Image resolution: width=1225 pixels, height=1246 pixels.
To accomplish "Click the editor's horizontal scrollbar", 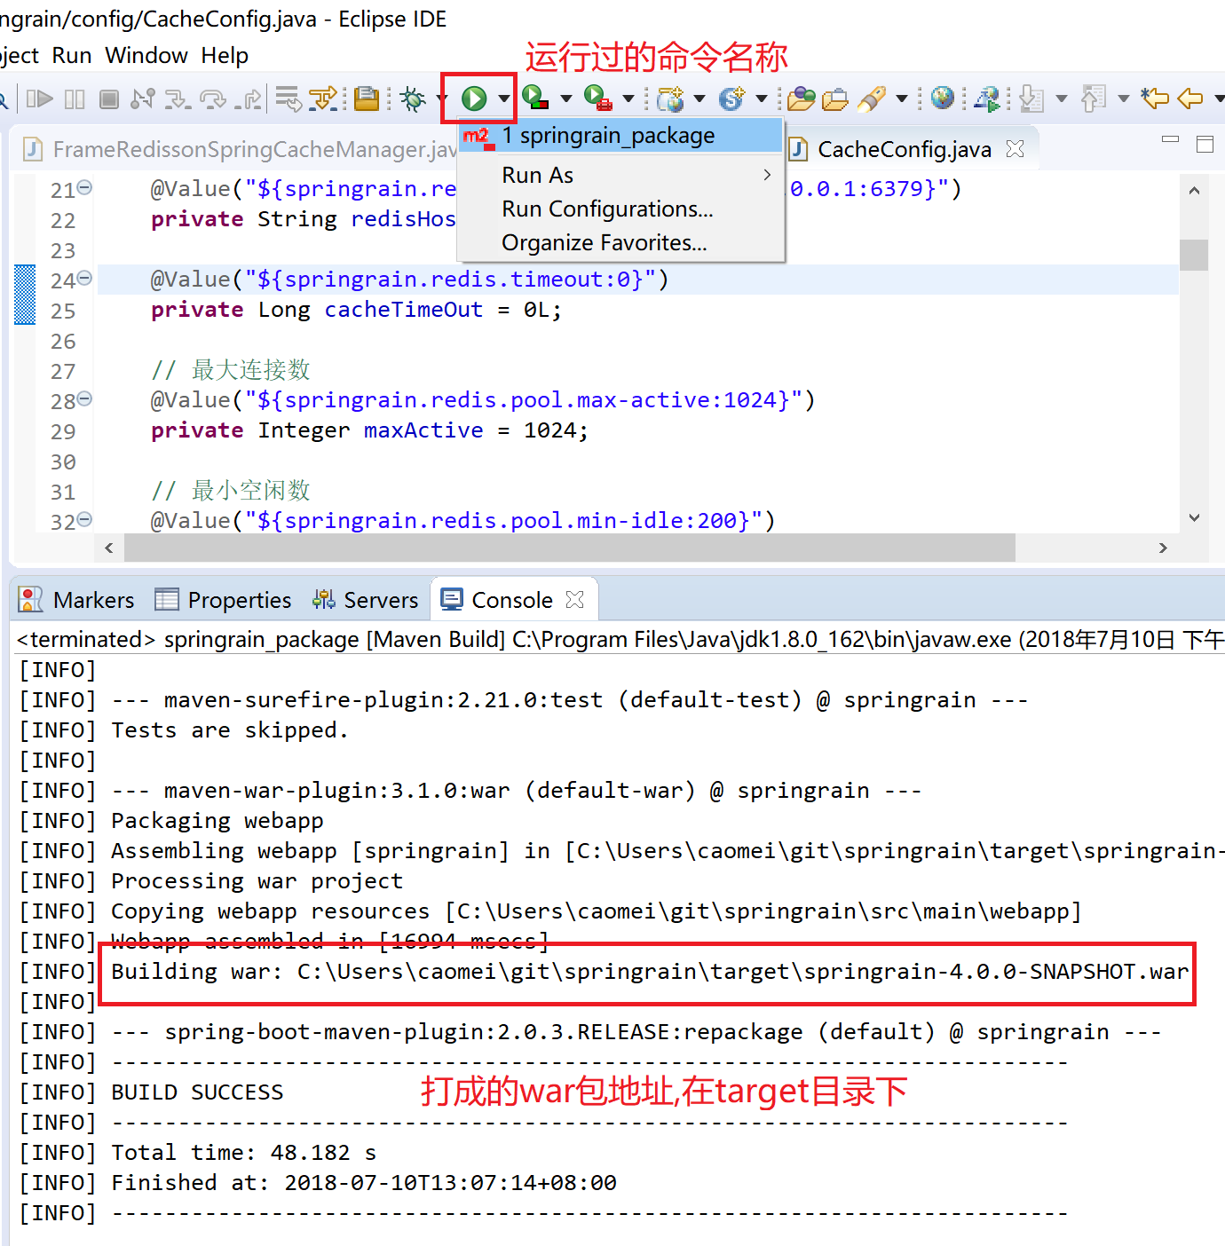I will [569, 548].
